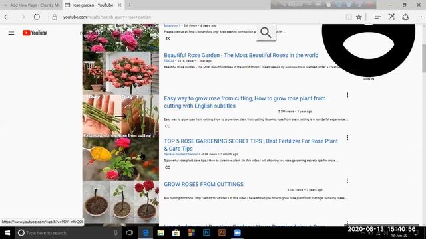Image resolution: width=426 pixels, height=239 pixels.
Task: Open Windows Start menu
Action: tap(7, 233)
